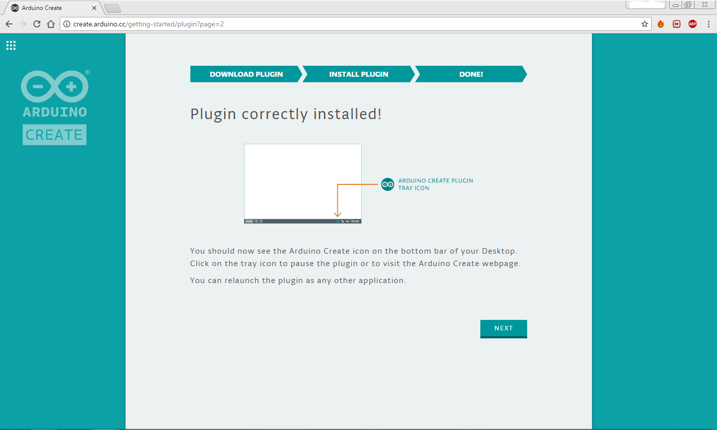The height and width of the screenshot is (430, 717).
Task: Click the page info icon in the address bar
Action: pyautogui.click(x=66, y=23)
